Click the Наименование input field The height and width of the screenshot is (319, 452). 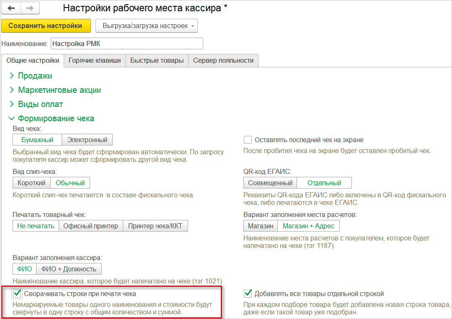click(x=127, y=44)
